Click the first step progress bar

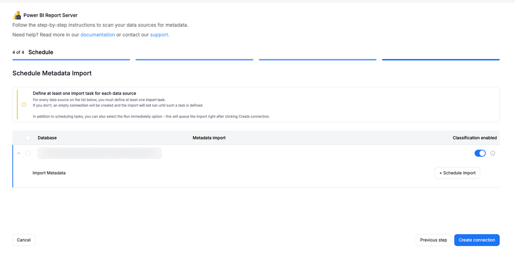coord(71,60)
